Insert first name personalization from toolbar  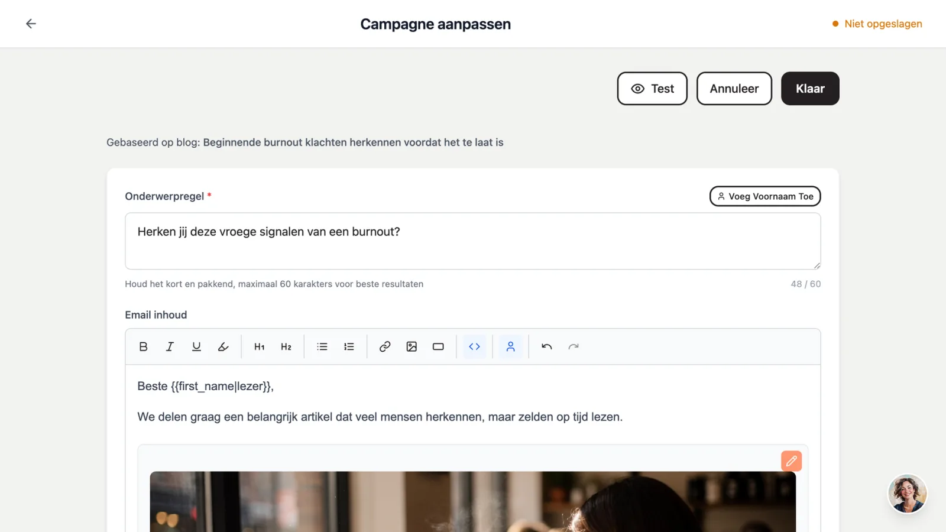(x=510, y=346)
